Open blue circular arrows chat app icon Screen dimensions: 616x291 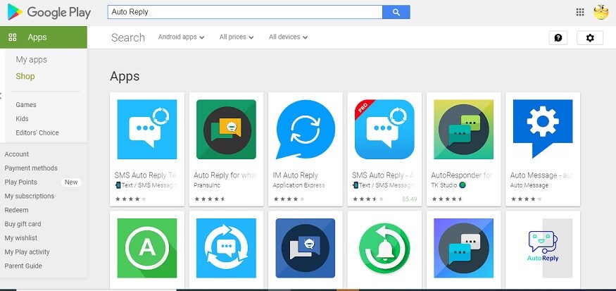pyautogui.click(x=226, y=248)
